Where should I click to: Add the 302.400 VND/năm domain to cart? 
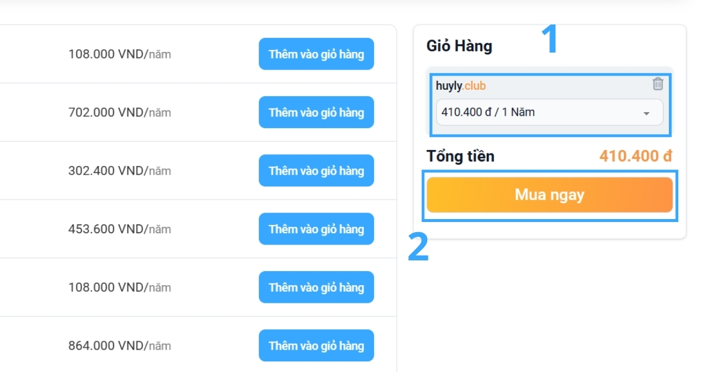316,170
